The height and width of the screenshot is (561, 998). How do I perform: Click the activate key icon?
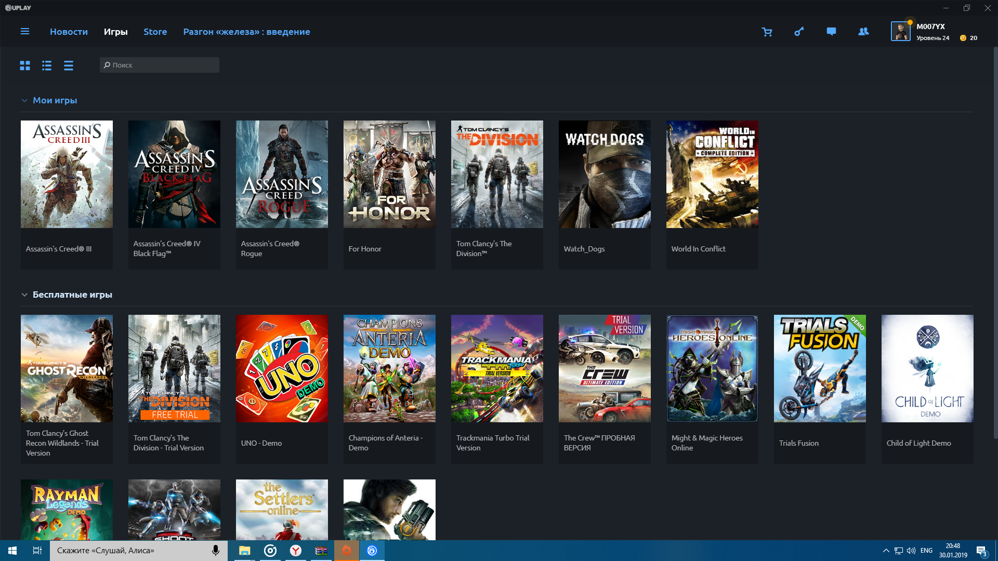(799, 32)
